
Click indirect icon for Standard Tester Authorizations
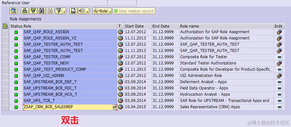click(x=279, y=63)
